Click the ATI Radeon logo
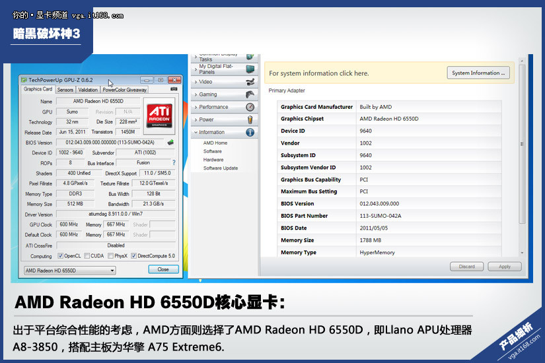545x363 pixels. 159,116
